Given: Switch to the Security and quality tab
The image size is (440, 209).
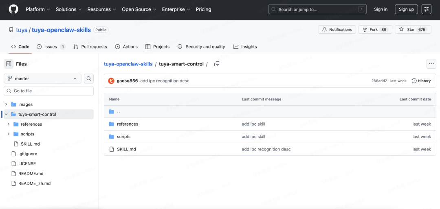Looking at the screenshot, I should coord(202,47).
